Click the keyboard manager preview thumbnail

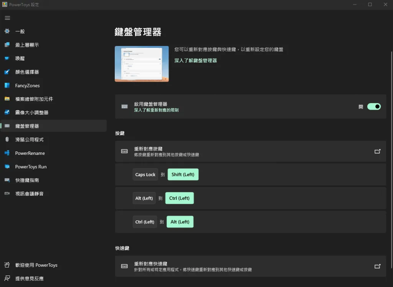click(142, 64)
